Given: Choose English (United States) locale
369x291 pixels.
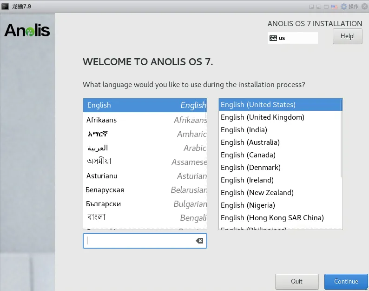Looking at the screenshot, I should [280, 104].
